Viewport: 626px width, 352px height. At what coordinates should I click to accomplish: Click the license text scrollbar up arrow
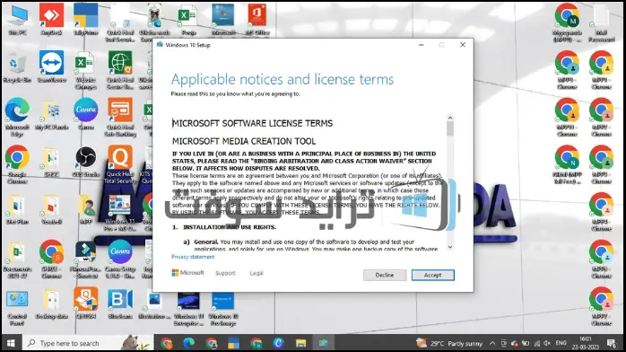450,118
